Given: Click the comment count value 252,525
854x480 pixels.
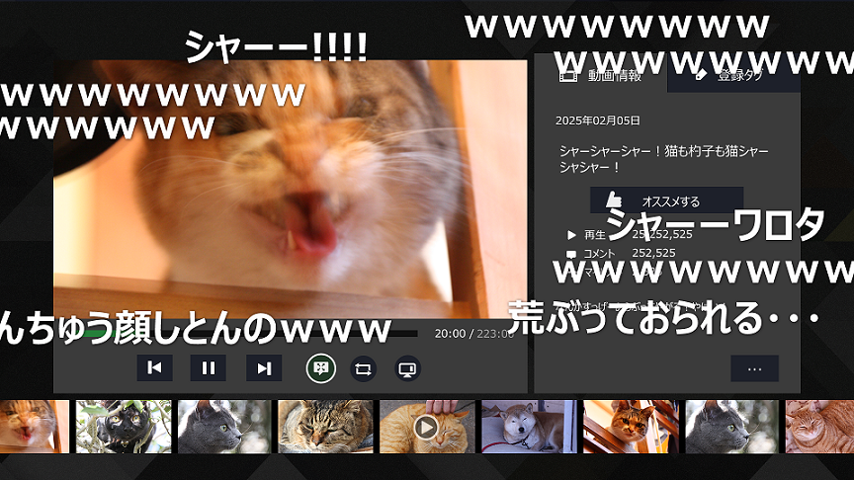Looking at the screenshot, I should pos(653,253).
